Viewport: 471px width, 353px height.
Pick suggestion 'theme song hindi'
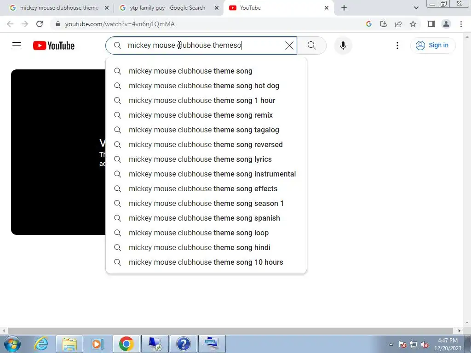(x=206, y=248)
